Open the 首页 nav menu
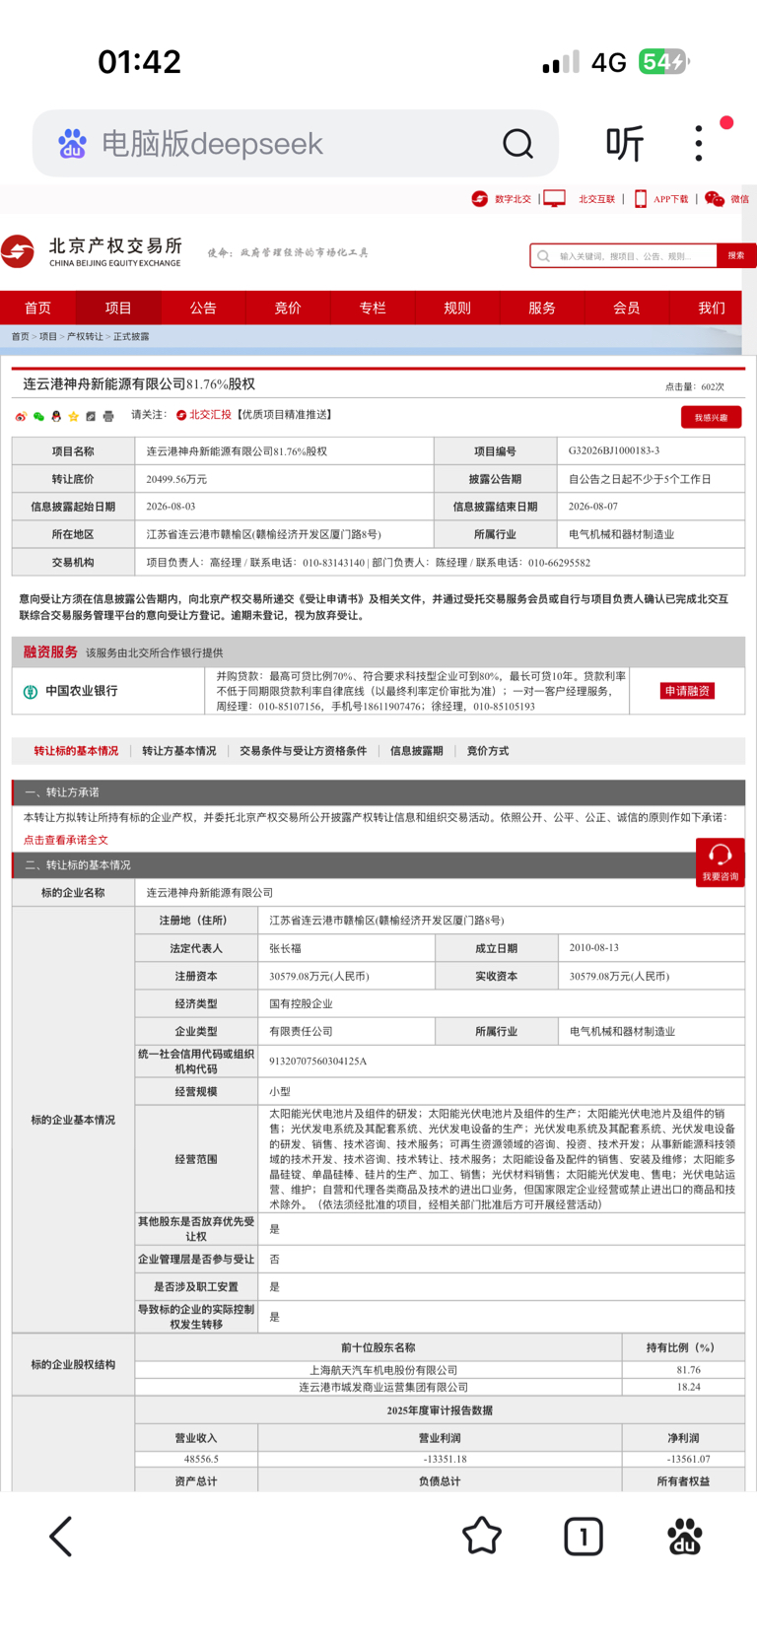Viewport: 757px width, 1646px height. click(37, 308)
